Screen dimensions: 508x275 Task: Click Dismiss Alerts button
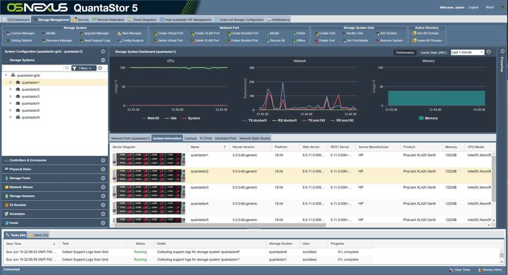[489, 270]
